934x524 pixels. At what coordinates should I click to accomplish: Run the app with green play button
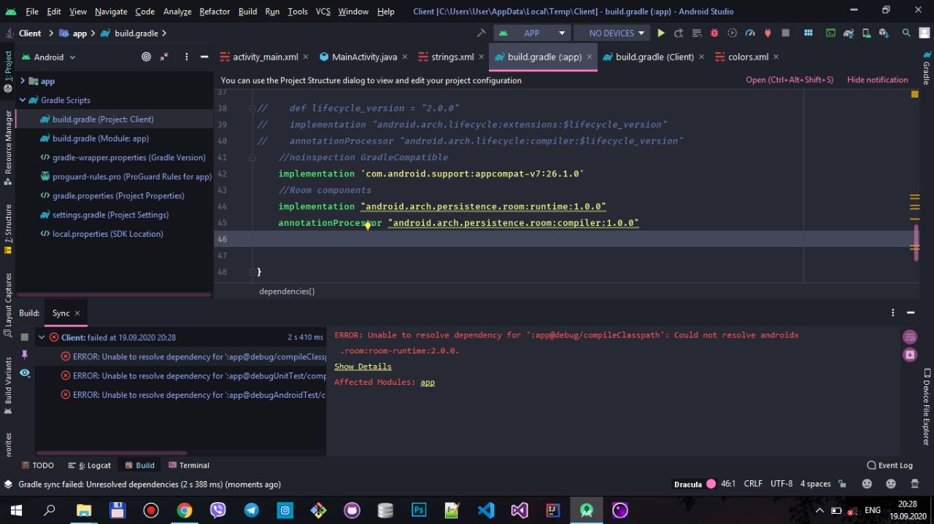click(x=661, y=33)
